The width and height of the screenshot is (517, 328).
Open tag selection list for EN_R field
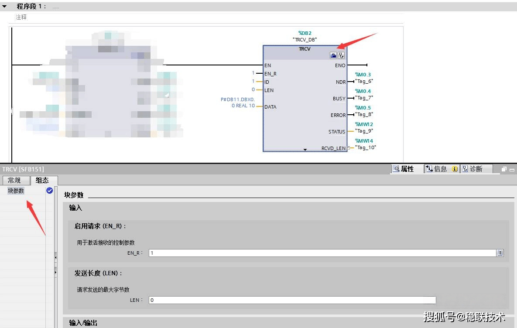click(500, 253)
